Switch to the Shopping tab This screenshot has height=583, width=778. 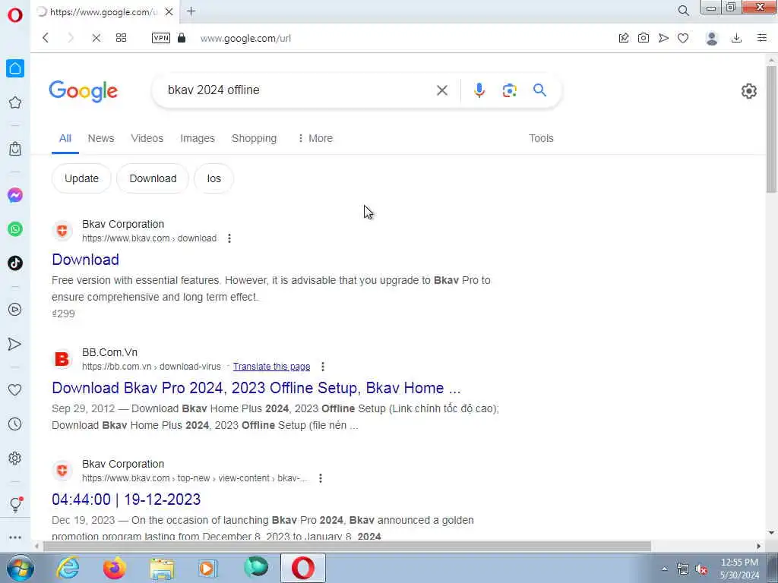[x=254, y=138]
